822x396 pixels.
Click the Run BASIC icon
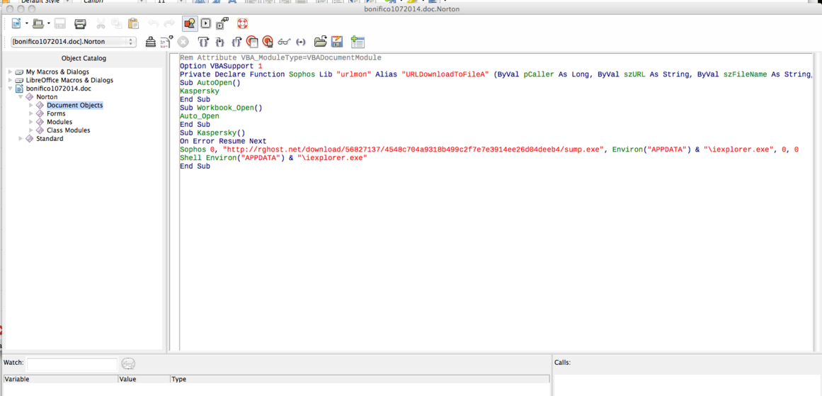(167, 42)
